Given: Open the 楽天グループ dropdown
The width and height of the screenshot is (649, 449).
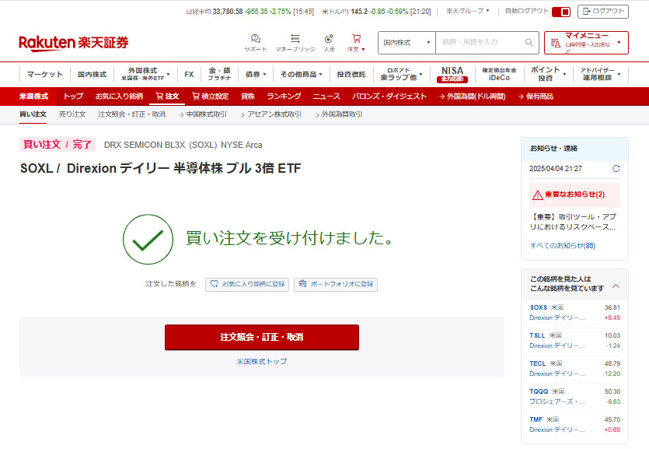Looking at the screenshot, I should click(x=468, y=12).
